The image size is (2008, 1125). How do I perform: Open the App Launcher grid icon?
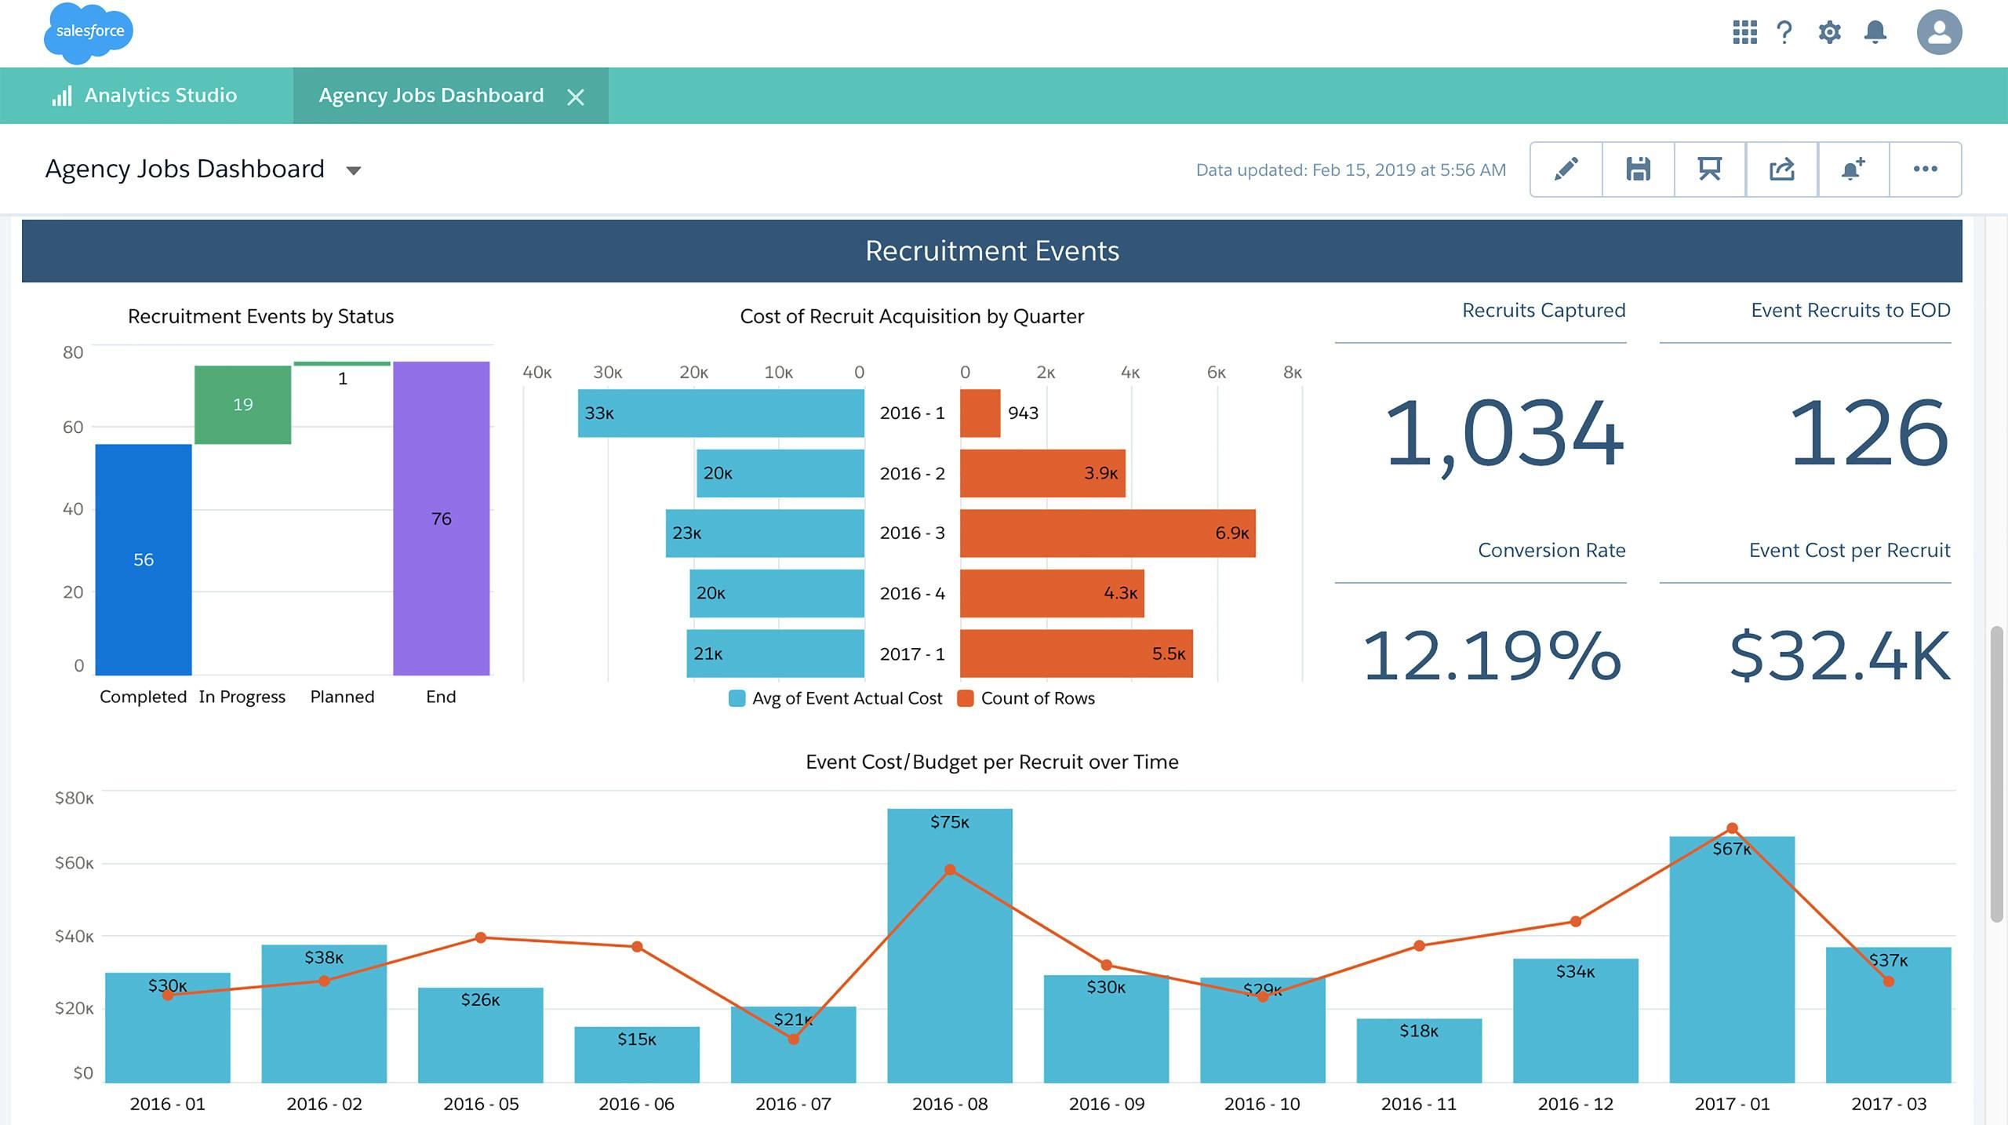click(x=1744, y=32)
